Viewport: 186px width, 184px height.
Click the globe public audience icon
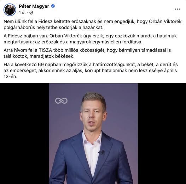(x=31, y=13)
